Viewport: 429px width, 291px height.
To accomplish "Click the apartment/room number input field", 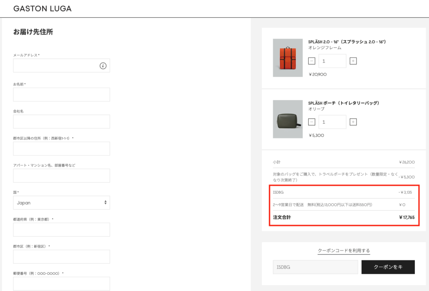I will (61, 176).
